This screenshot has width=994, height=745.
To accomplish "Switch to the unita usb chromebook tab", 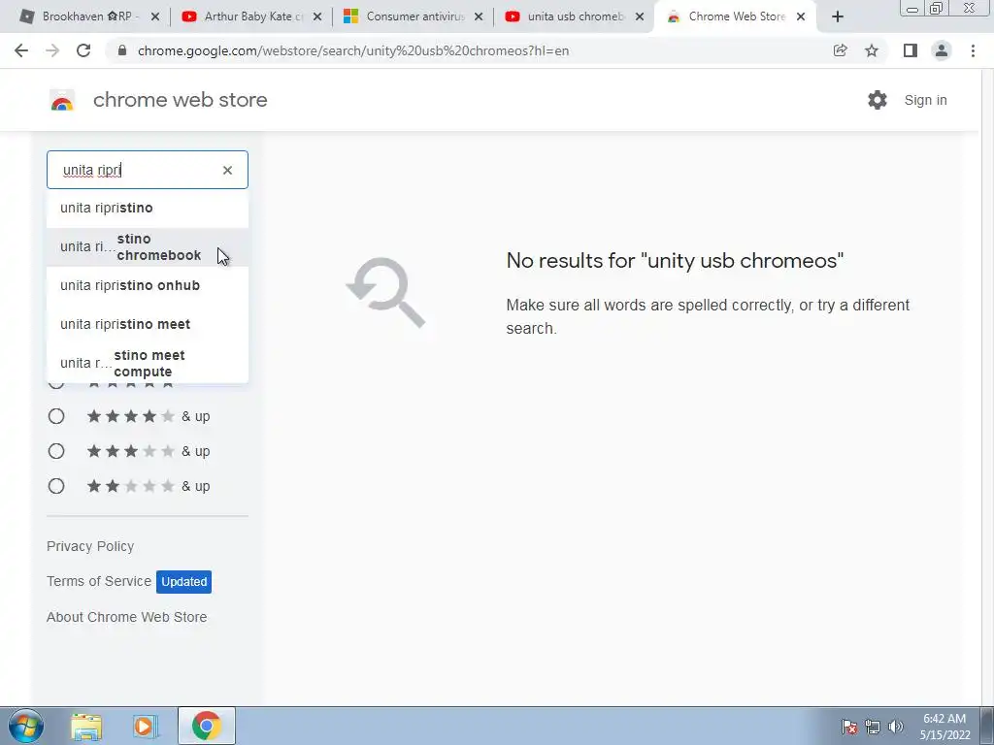I will tap(574, 16).
